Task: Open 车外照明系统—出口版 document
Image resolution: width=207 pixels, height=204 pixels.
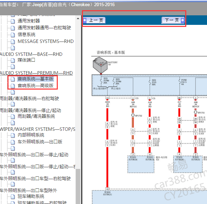Action: pos(40,142)
